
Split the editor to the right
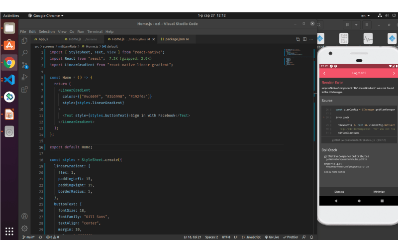pos(304,39)
